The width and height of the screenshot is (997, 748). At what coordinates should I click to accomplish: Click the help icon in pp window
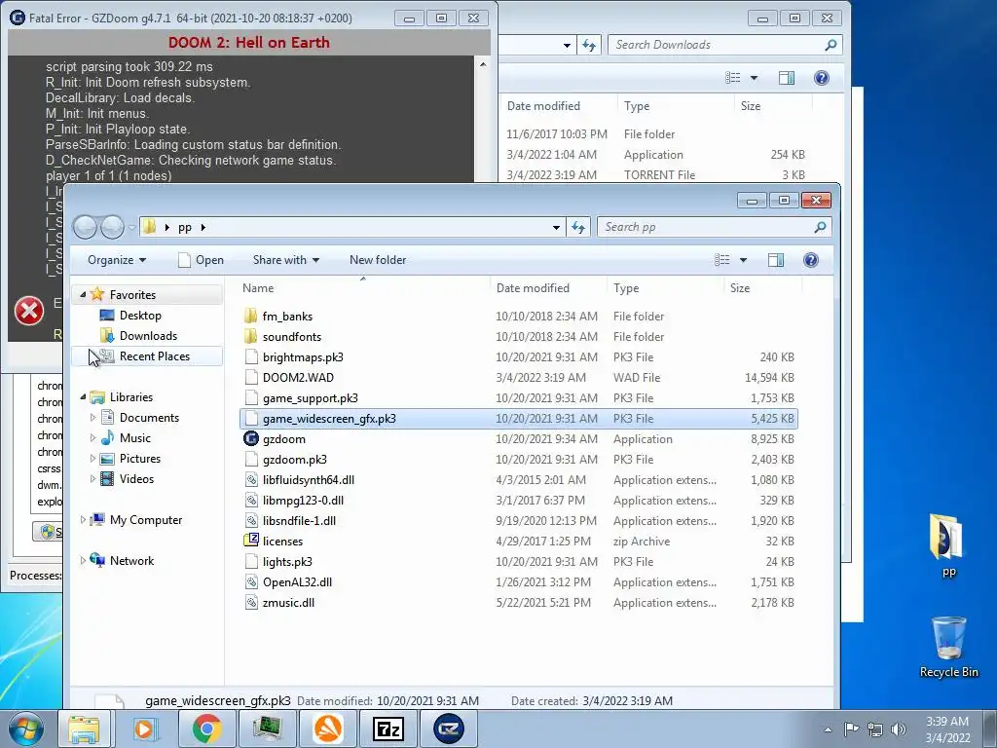coord(811,259)
